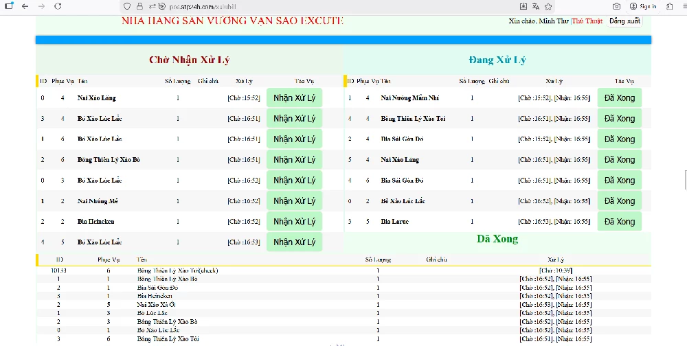Sign in to browser account
Image resolution: width=687 pixels, height=346 pixels.
point(643,7)
